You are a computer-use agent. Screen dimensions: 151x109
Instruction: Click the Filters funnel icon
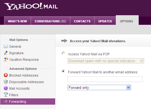pos(6,95)
